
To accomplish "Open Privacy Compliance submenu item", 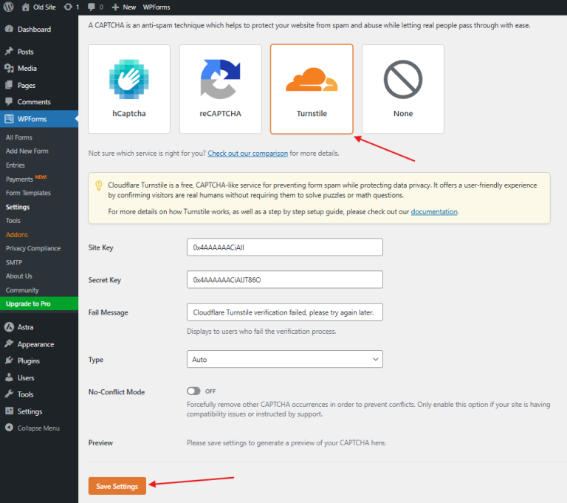I will [x=33, y=248].
